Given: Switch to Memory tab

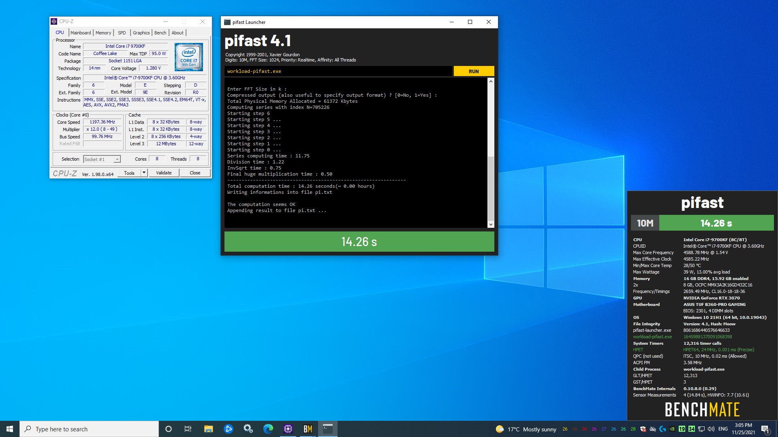Looking at the screenshot, I should click(103, 33).
